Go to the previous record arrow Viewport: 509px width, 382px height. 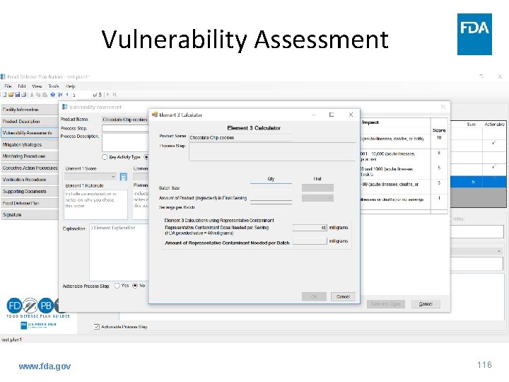[x=67, y=95]
